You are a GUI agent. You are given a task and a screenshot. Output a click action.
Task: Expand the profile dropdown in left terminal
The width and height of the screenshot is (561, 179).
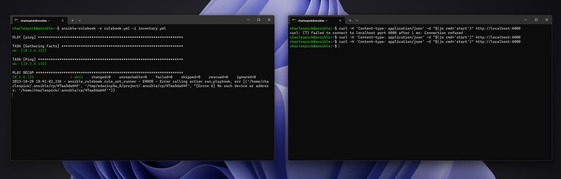point(79,20)
